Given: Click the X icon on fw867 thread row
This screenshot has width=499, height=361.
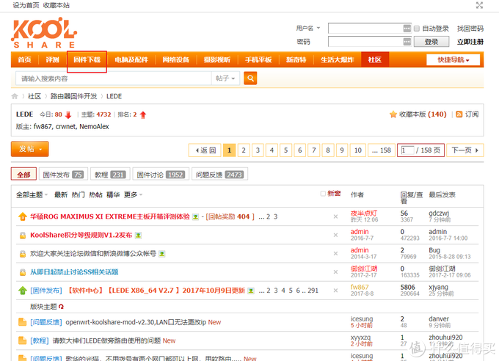Looking at the screenshot, I should (x=335, y=291).
